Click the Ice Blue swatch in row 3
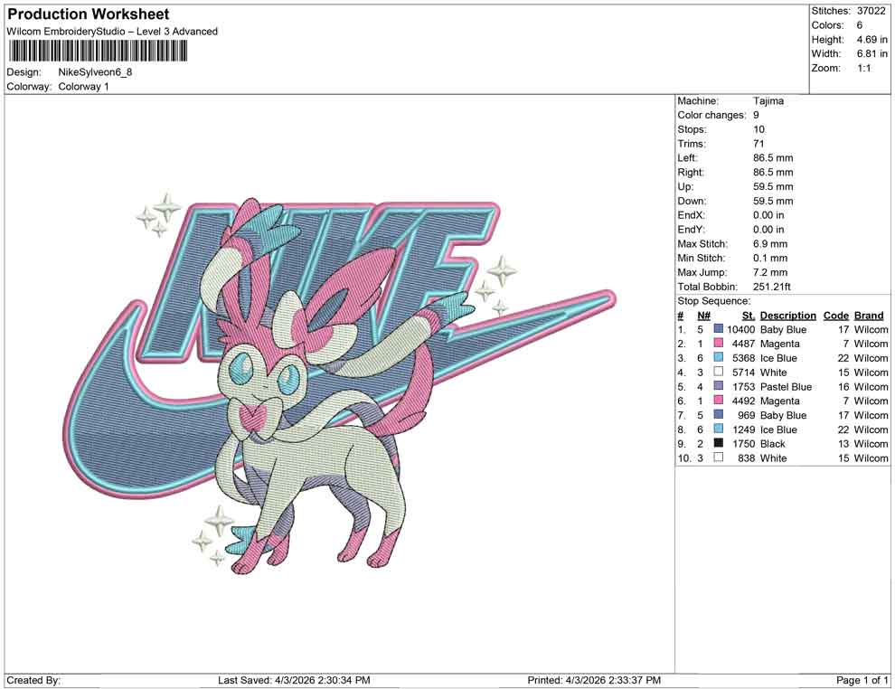The height and width of the screenshot is (689, 895). 719,358
